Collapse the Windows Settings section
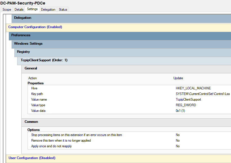 pos(28,44)
